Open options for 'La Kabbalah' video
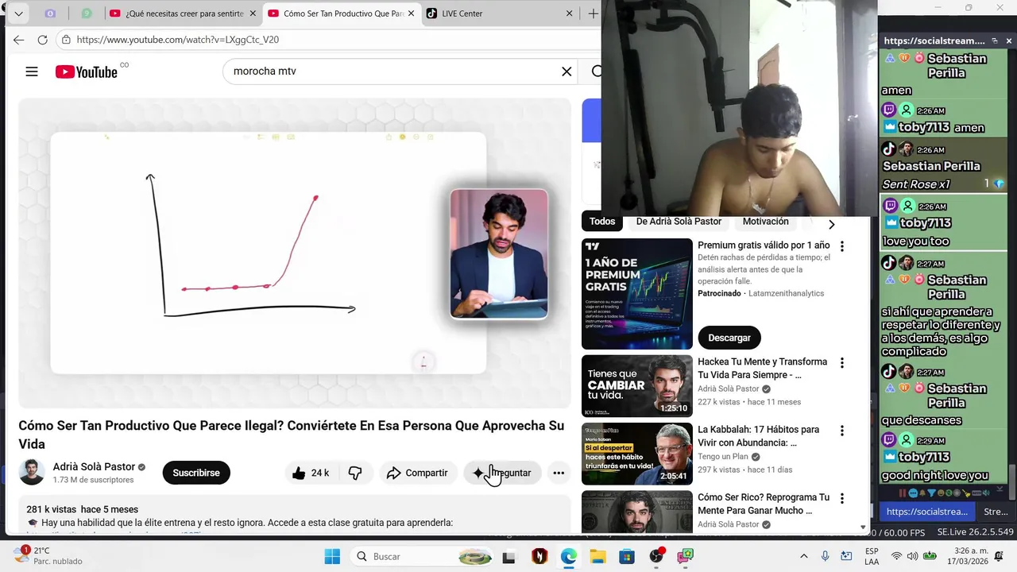The width and height of the screenshot is (1017, 572). [x=842, y=431]
